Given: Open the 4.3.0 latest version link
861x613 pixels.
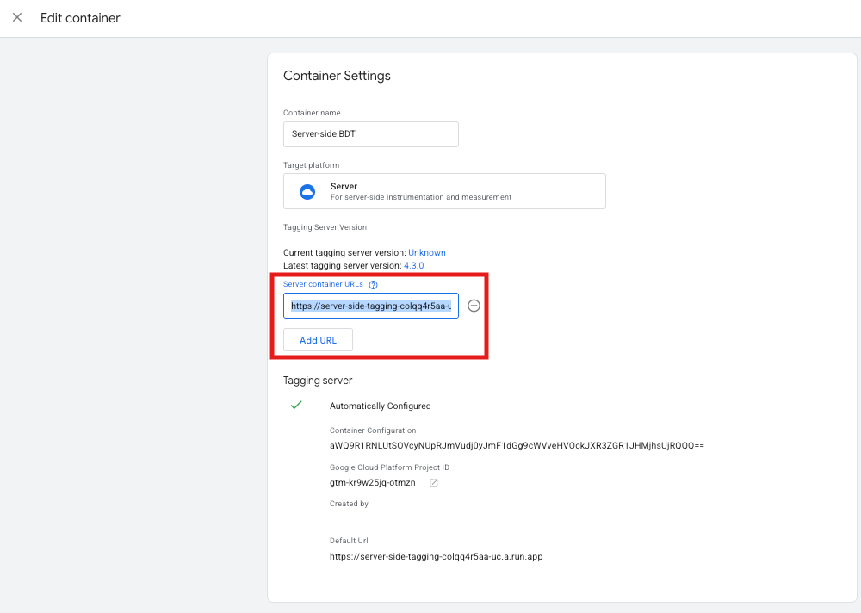Looking at the screenshot, I should (x=413, y=265).
